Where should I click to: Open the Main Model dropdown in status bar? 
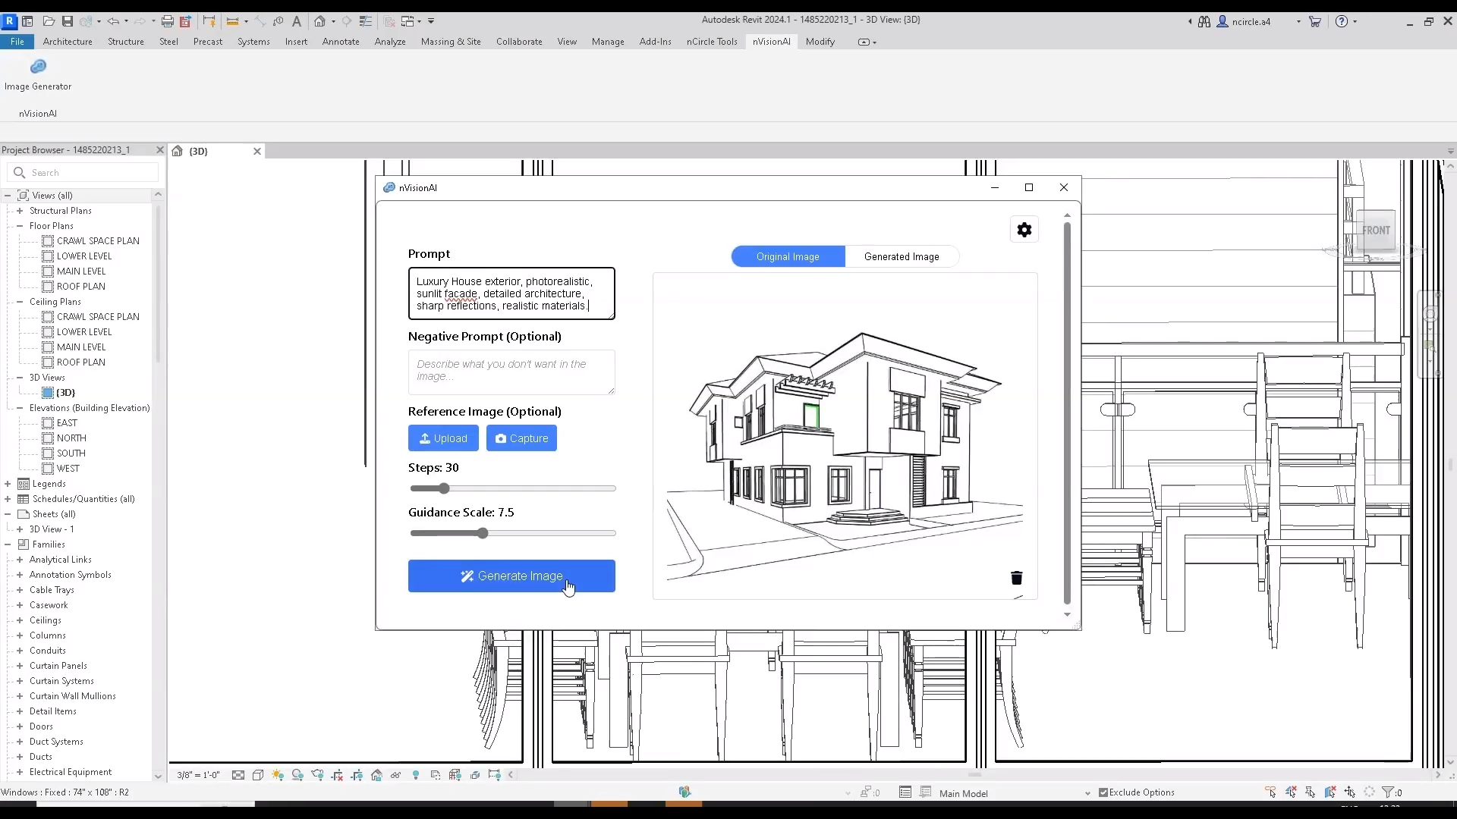click(x=1087, y=793)
